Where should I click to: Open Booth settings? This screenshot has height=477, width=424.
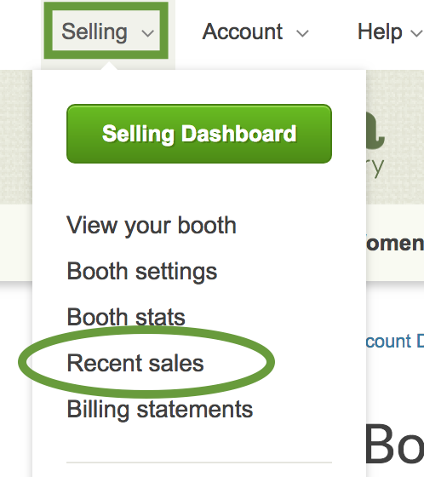(x=141, y=272)
